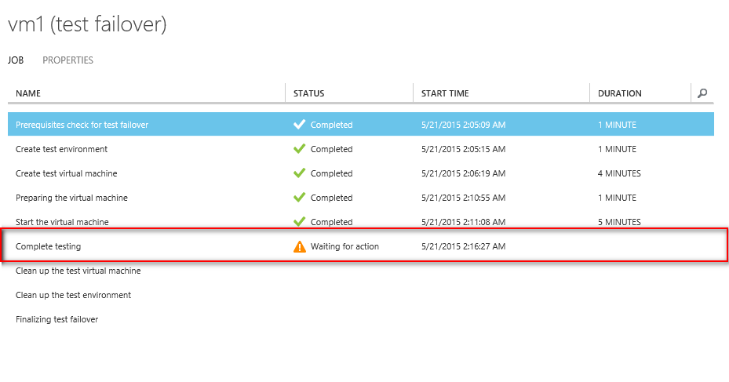The image size is (729, 382).
Task: Click the orange warning icon for Complete testing
Action: (x=300, y=247)
